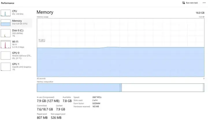Screen dimensions: 208x122
Task: Click the 16.0 GB total memory label
Action: tap(200, 13)
